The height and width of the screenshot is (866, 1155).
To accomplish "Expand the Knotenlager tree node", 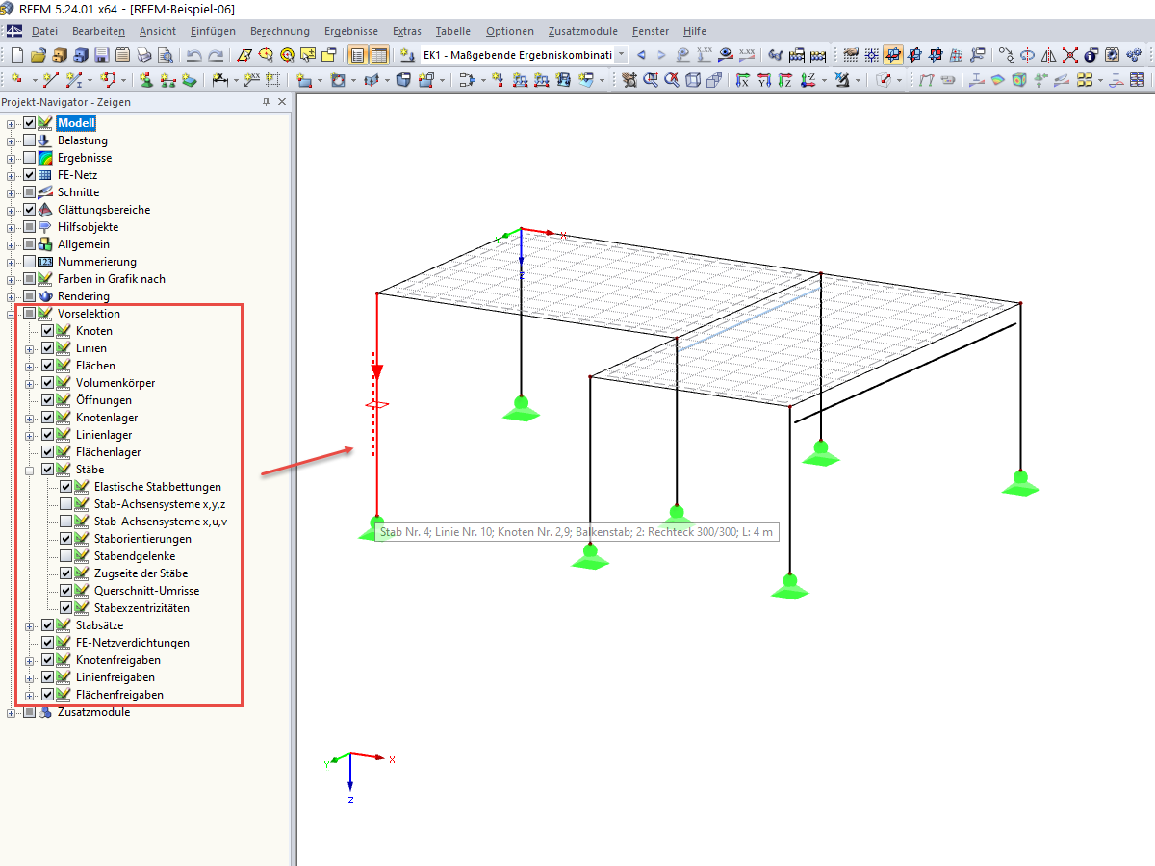I will pyautogui.click(x=30, y=418).
